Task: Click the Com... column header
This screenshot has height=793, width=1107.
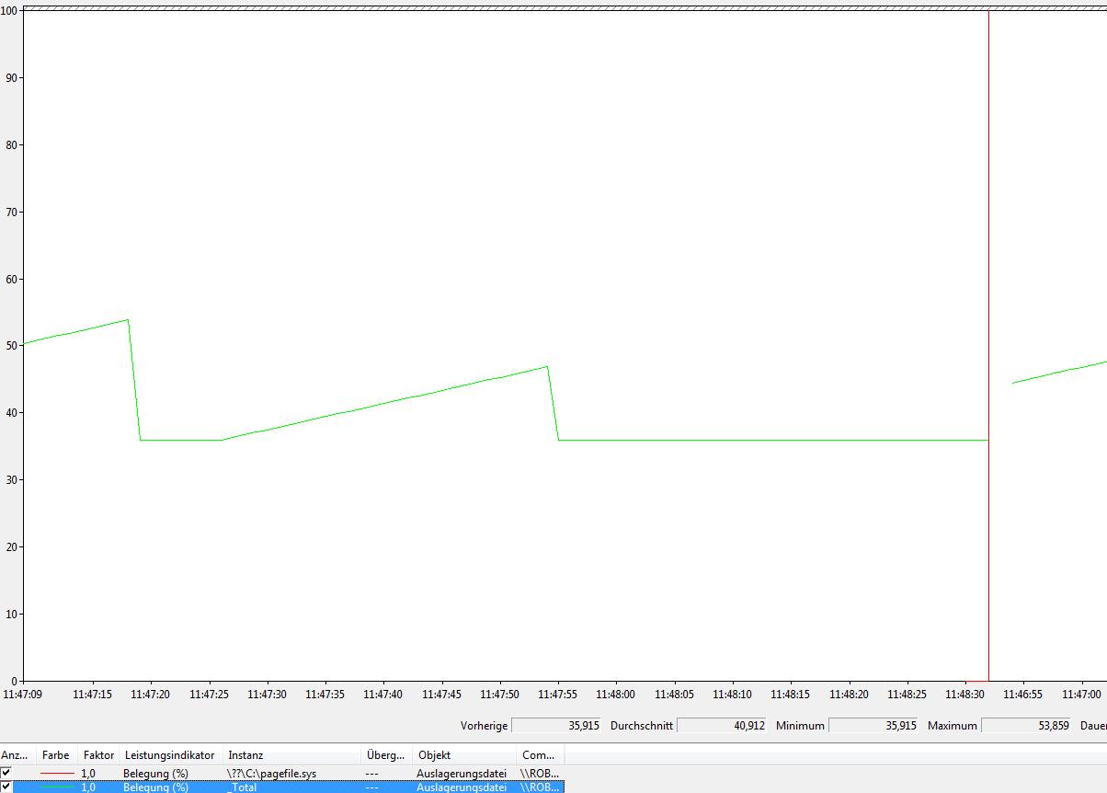Action: tap(538, 755)
